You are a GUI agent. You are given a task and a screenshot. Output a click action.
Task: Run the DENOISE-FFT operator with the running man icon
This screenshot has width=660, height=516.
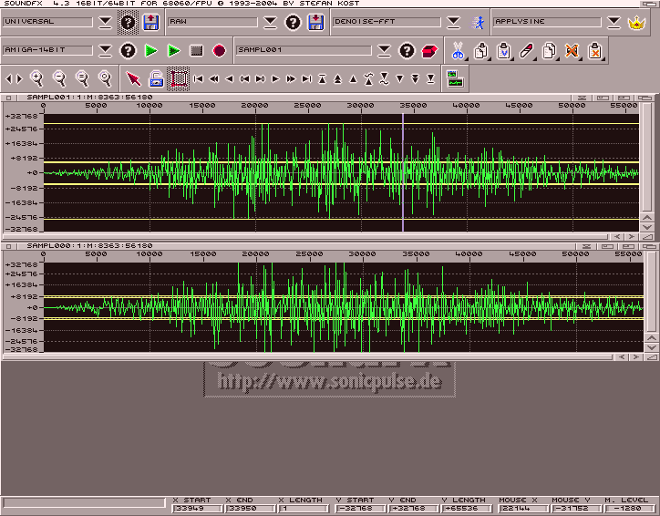(477, 22)
